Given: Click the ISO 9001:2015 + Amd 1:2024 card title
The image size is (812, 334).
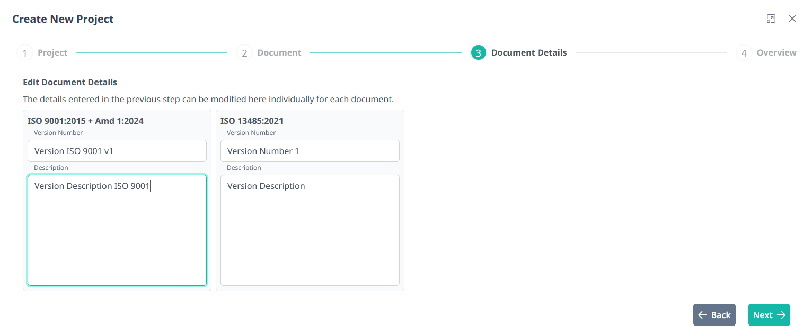Looking at the screenshot, I should coord(85,121).
